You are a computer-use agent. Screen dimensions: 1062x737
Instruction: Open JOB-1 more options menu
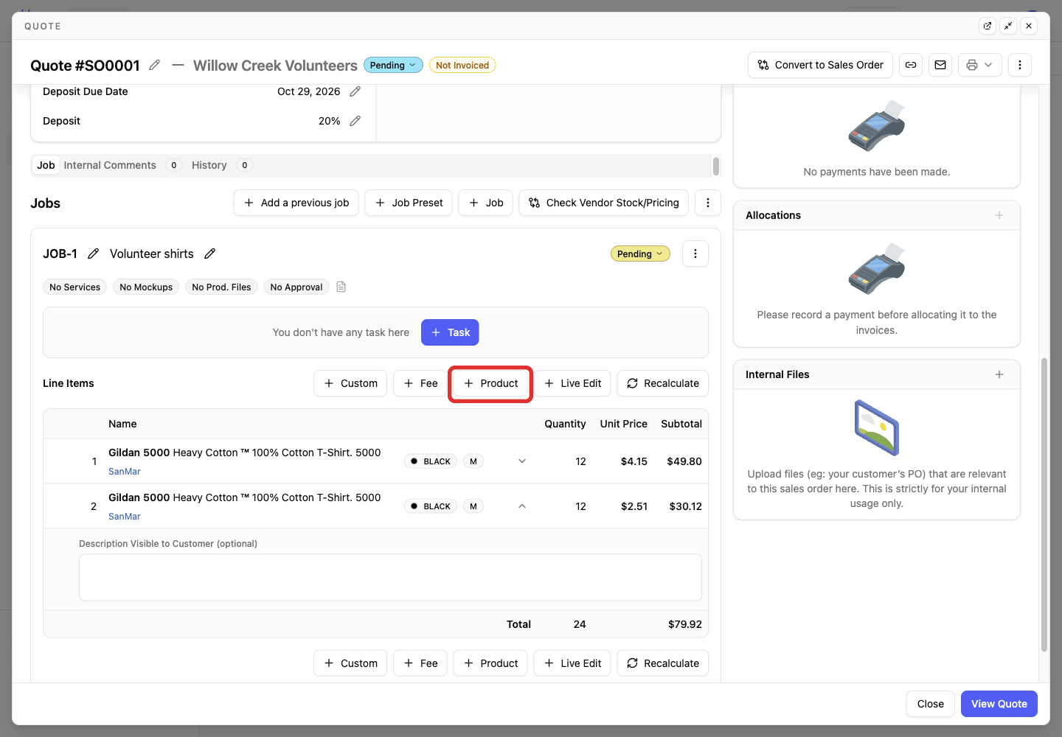pyautogui.click(x=695, y=254)
